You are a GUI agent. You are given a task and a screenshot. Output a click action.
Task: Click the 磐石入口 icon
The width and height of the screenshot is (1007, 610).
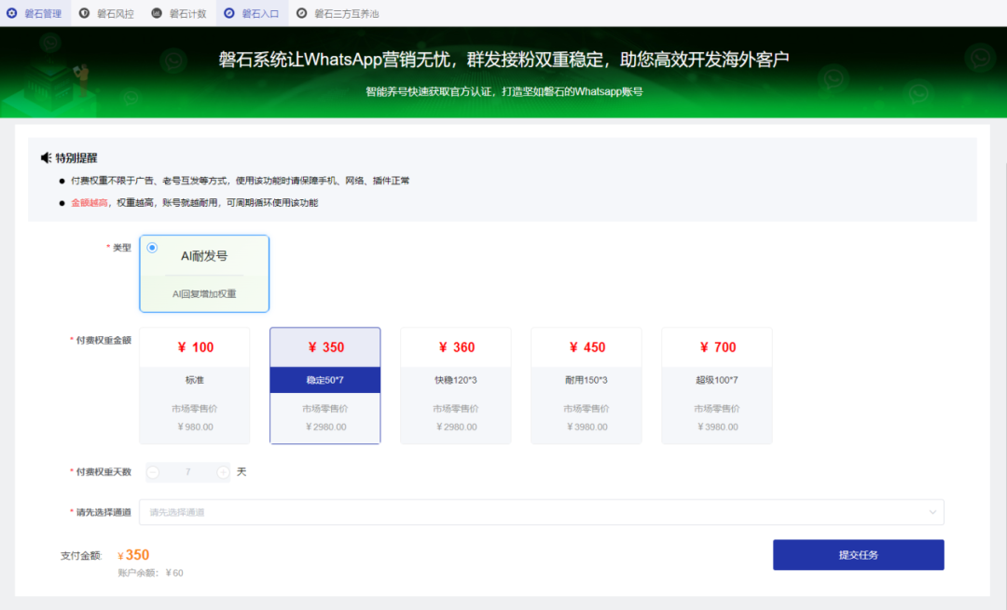click(x=228, y=13)
